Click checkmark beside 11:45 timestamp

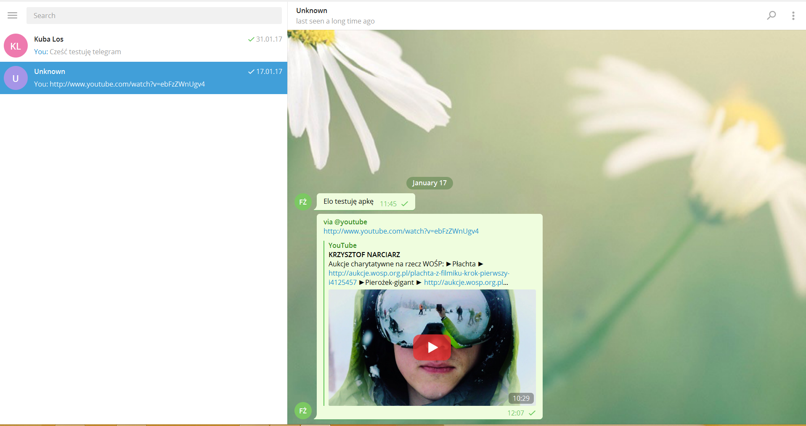(x=405, y=204)
